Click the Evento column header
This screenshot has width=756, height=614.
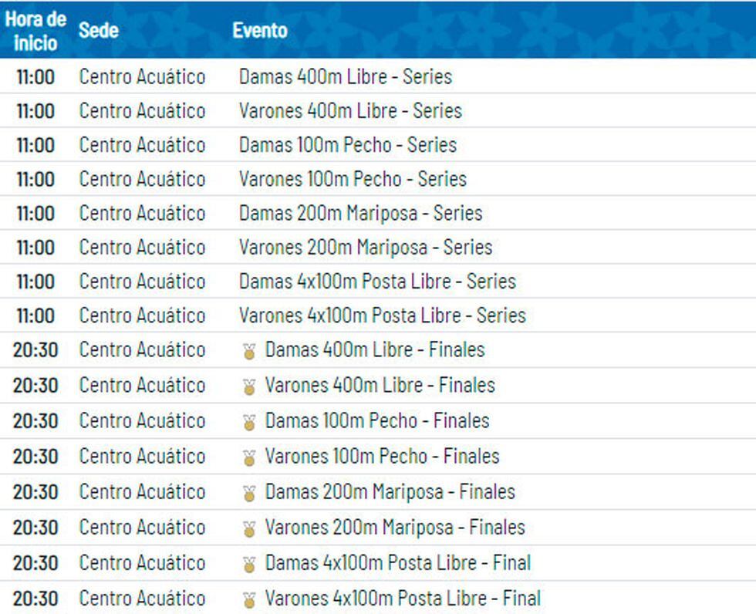259,31
